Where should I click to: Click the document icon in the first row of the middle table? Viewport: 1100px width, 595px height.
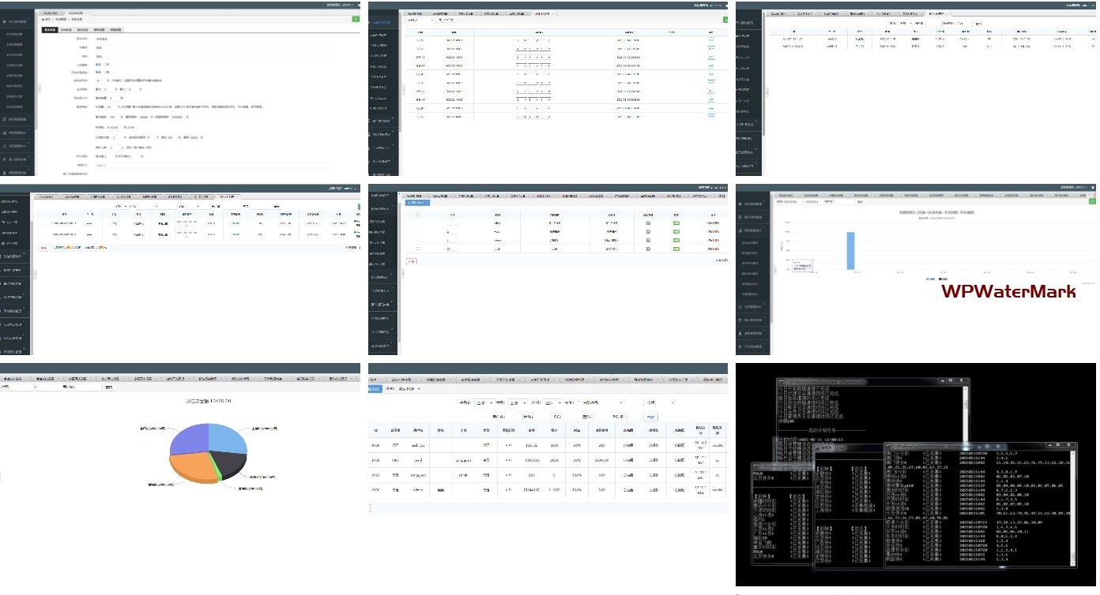pos(648,224)
